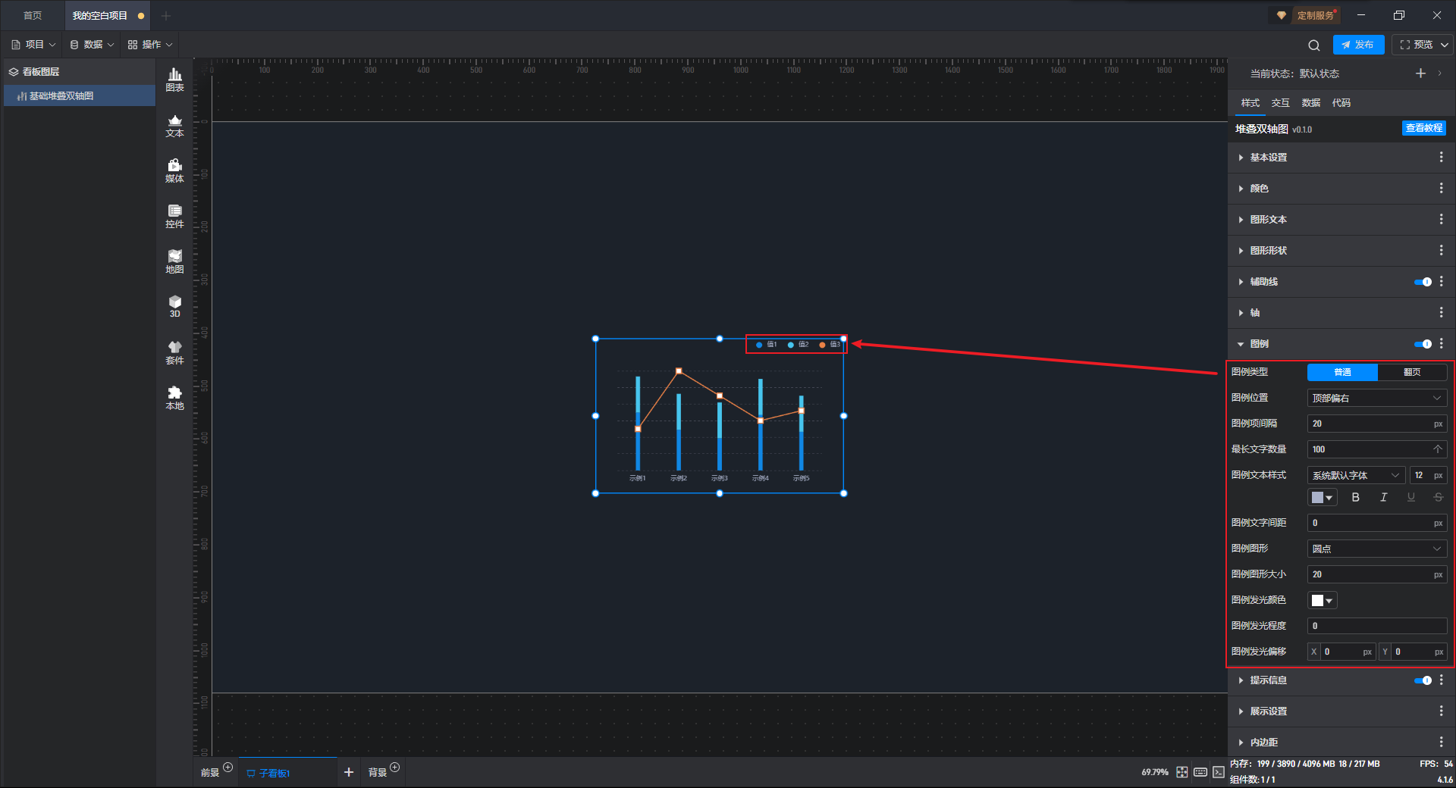Toggle the 提示信息 tooltip switch

point(1423,680)
